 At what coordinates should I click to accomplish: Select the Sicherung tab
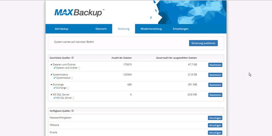(123, 29)
